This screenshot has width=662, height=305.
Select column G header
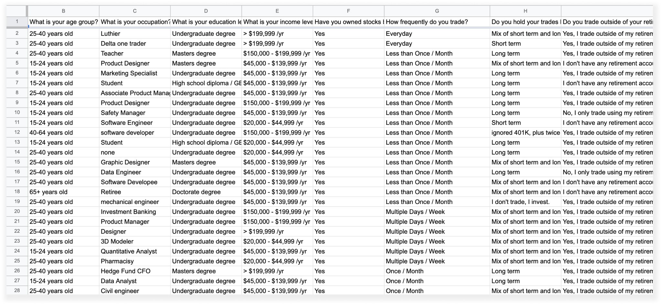437,11
